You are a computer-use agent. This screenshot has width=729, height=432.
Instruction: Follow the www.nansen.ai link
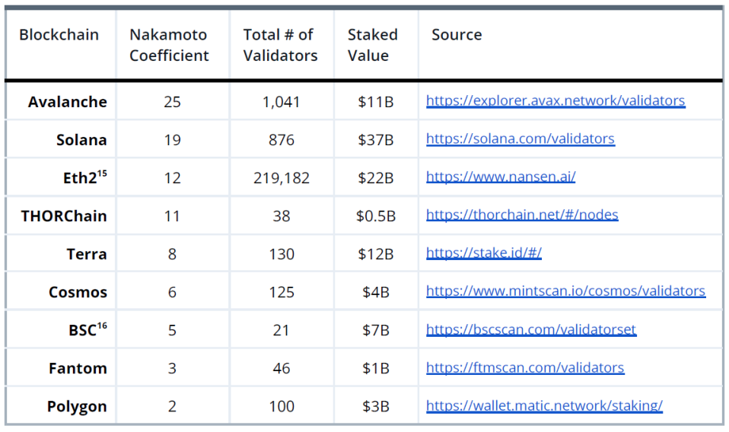501,177
